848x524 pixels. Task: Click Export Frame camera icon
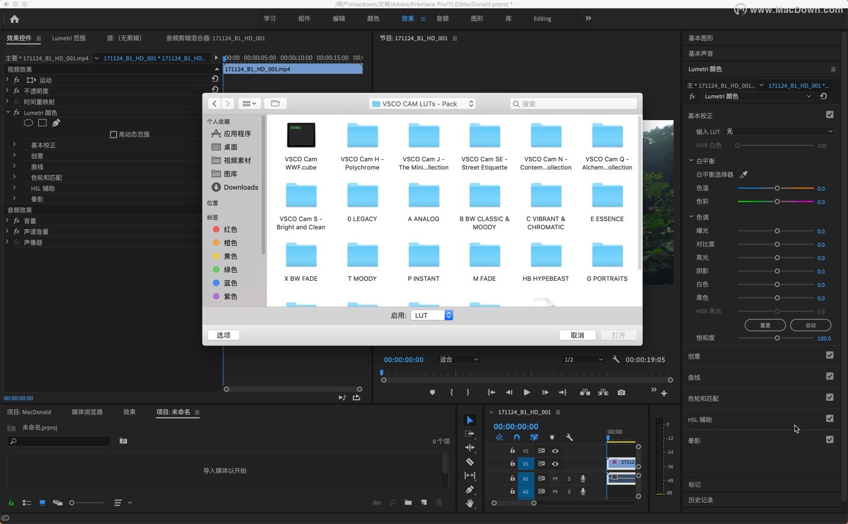tap(622, 393)
